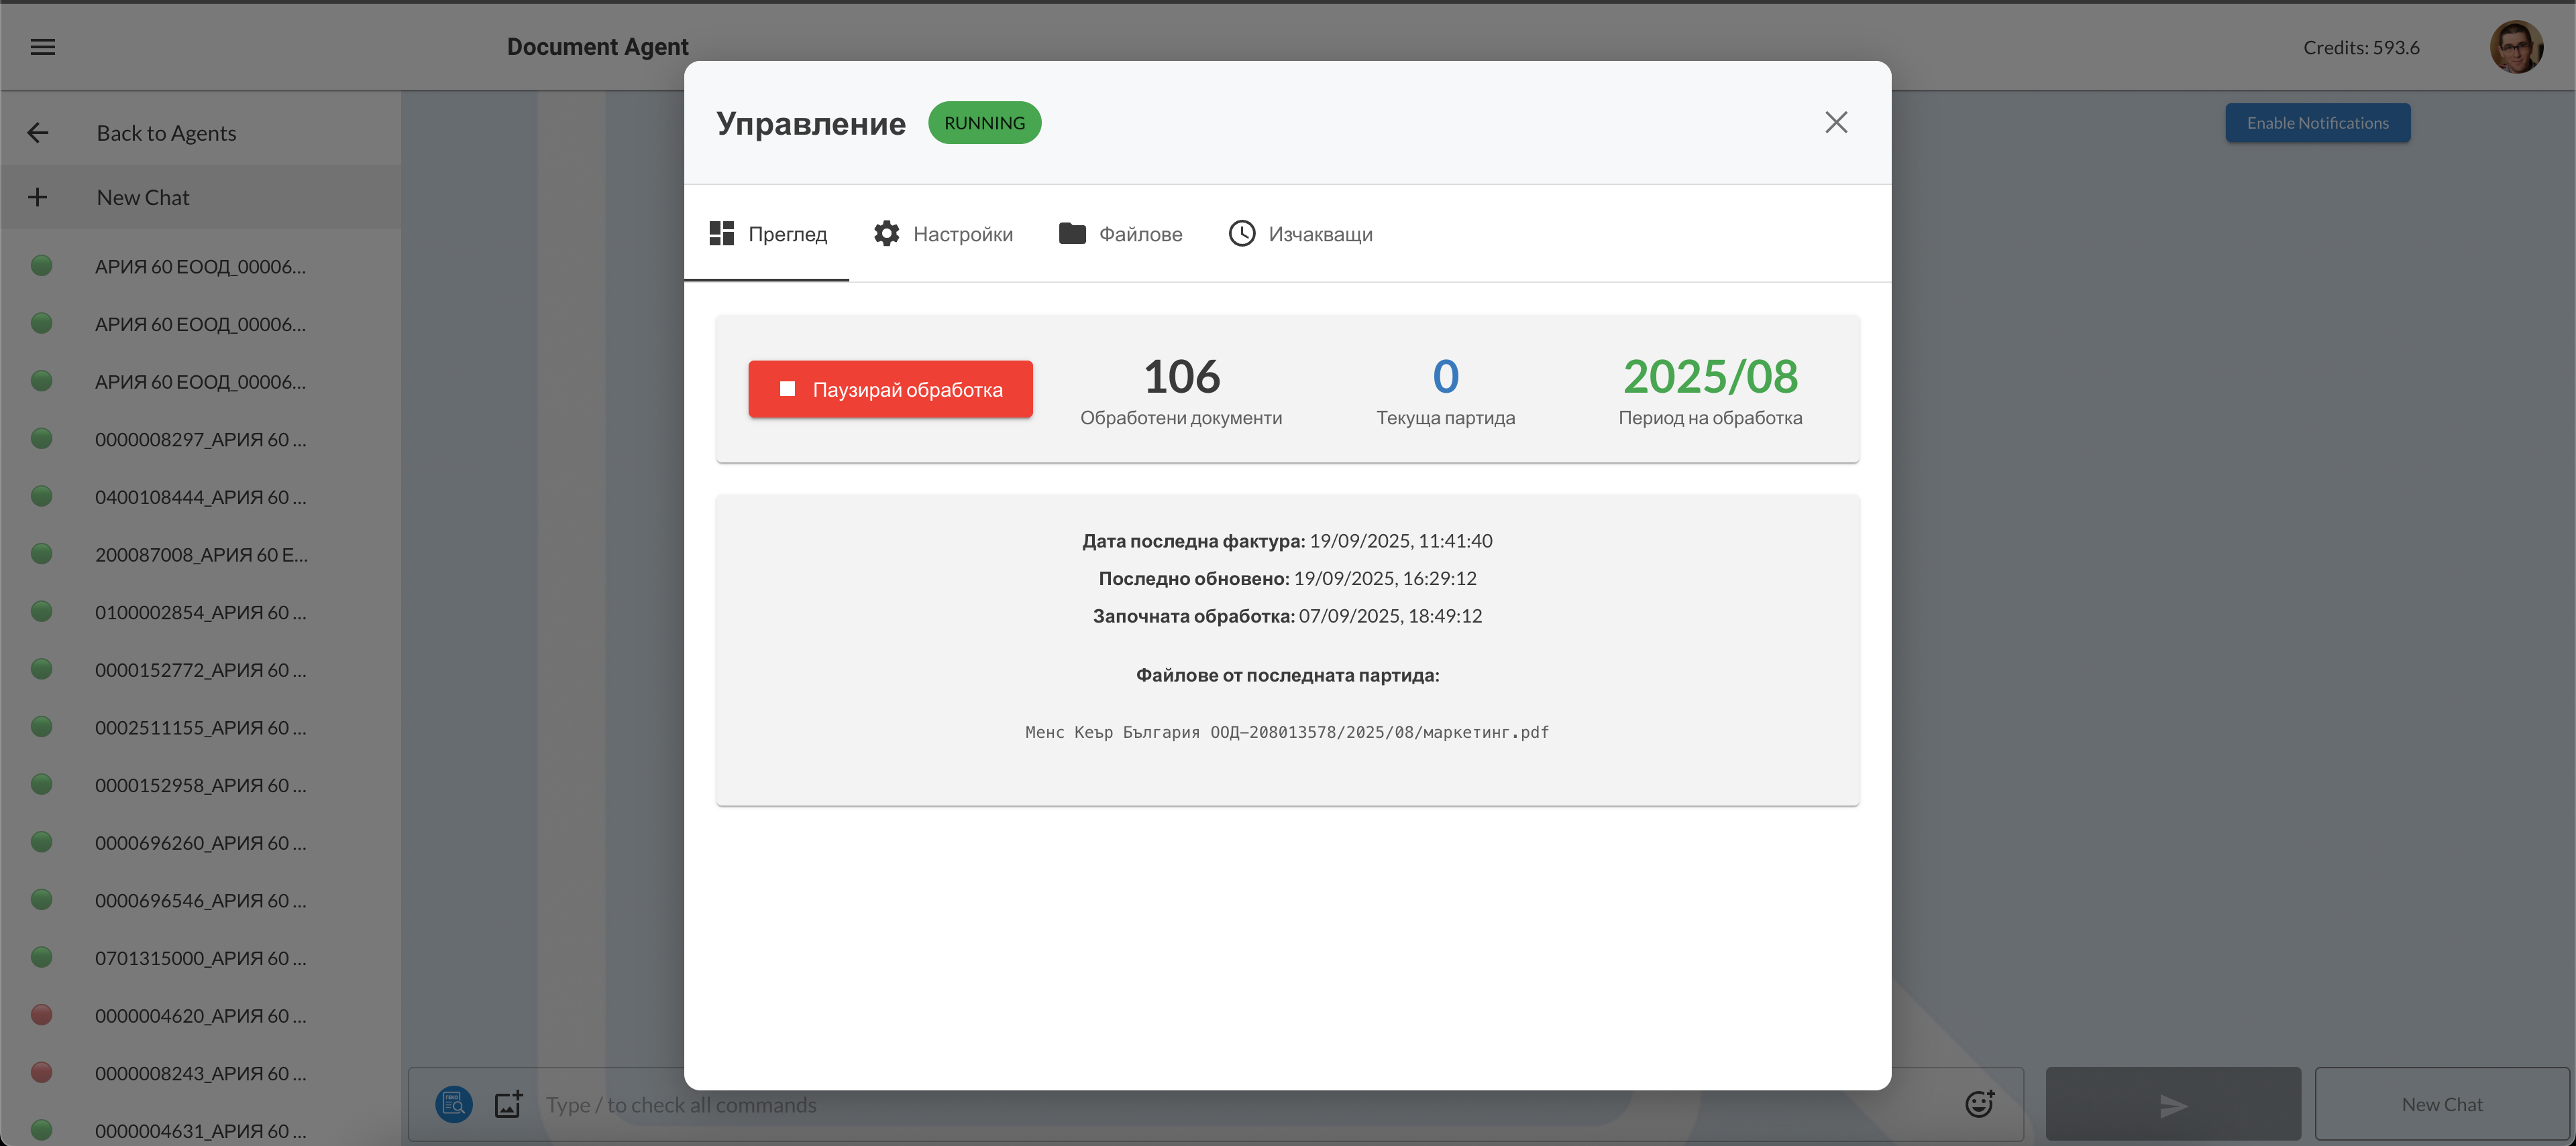
Task: Click the add image icon
Action: pyautogui.click(x=509, y=1104)
